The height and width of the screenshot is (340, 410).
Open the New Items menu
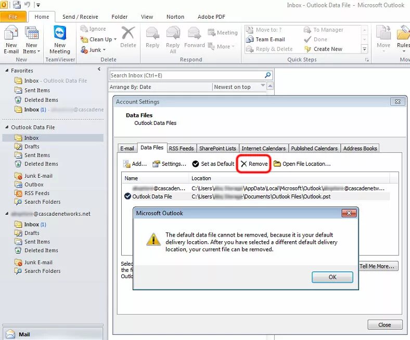(x=31, y=40)
